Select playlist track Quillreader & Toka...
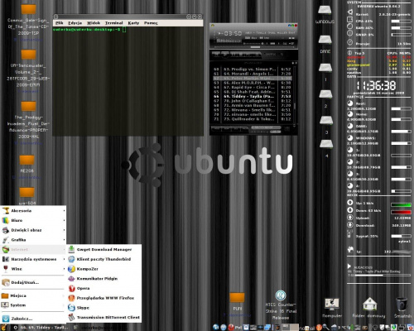Screen dimensions: 414x331 pyautogui.click(x=252, y=119)
